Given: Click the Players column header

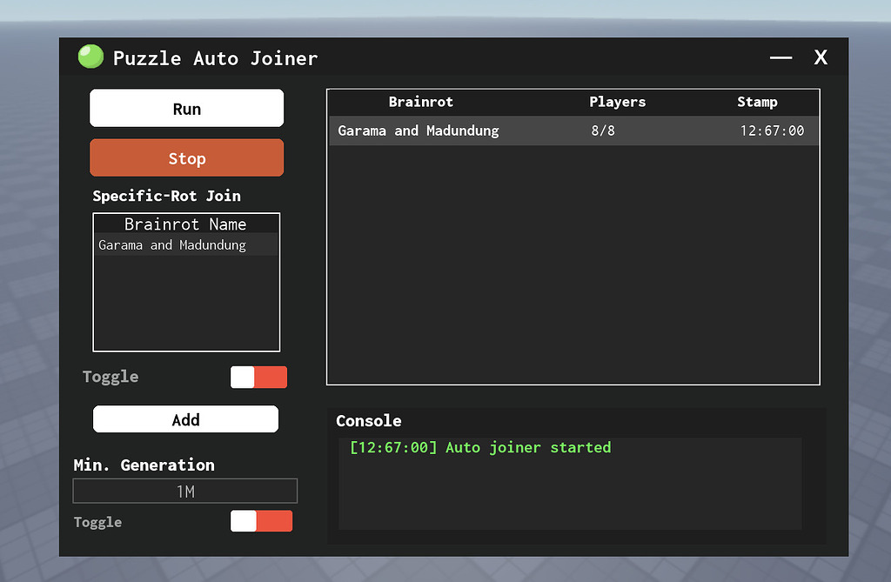Looking at the screenshot, I should point(617,102).
